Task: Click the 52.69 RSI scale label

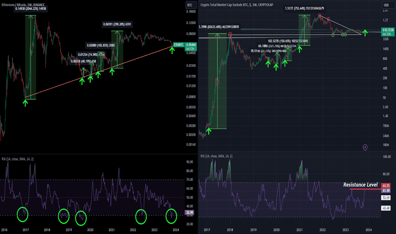Action: point(386,197)
